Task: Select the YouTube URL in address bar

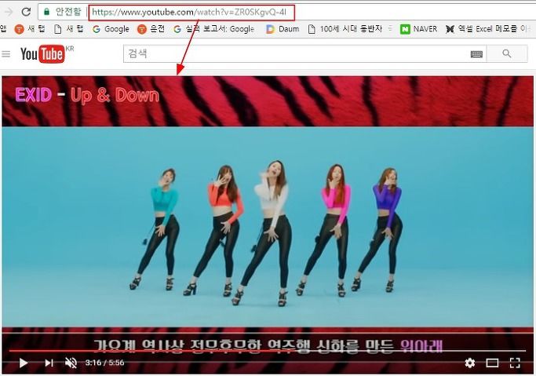Action: (x=189, y=13)
